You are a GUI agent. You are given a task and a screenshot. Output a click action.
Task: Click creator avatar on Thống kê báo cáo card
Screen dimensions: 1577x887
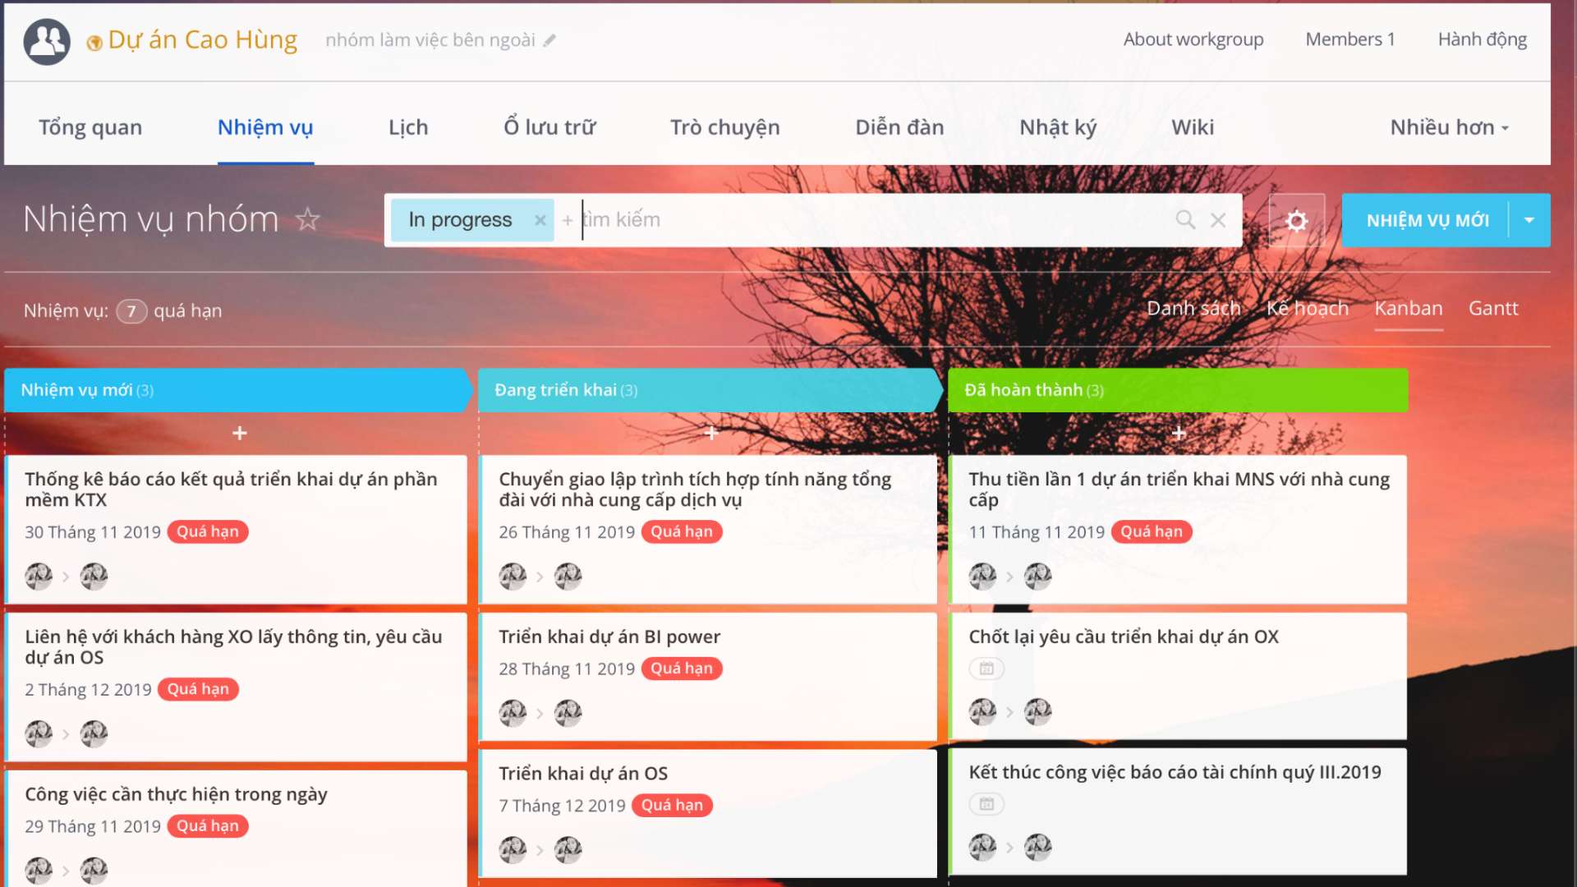tap(39, 577)
